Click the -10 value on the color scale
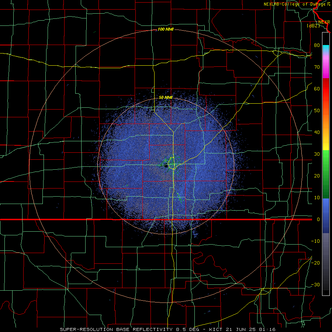 (315, 241)
